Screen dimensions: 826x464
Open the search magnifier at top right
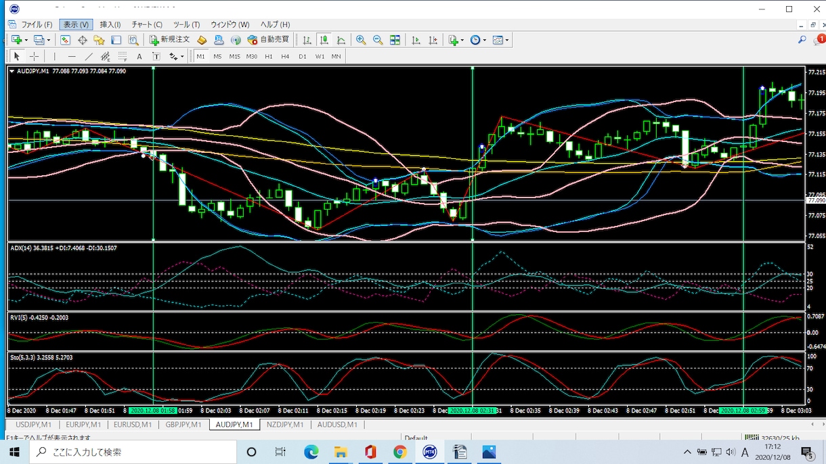802,41
